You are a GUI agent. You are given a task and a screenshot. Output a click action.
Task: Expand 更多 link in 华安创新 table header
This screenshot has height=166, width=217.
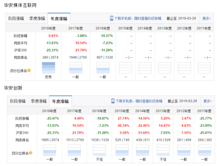pos(208,101)
